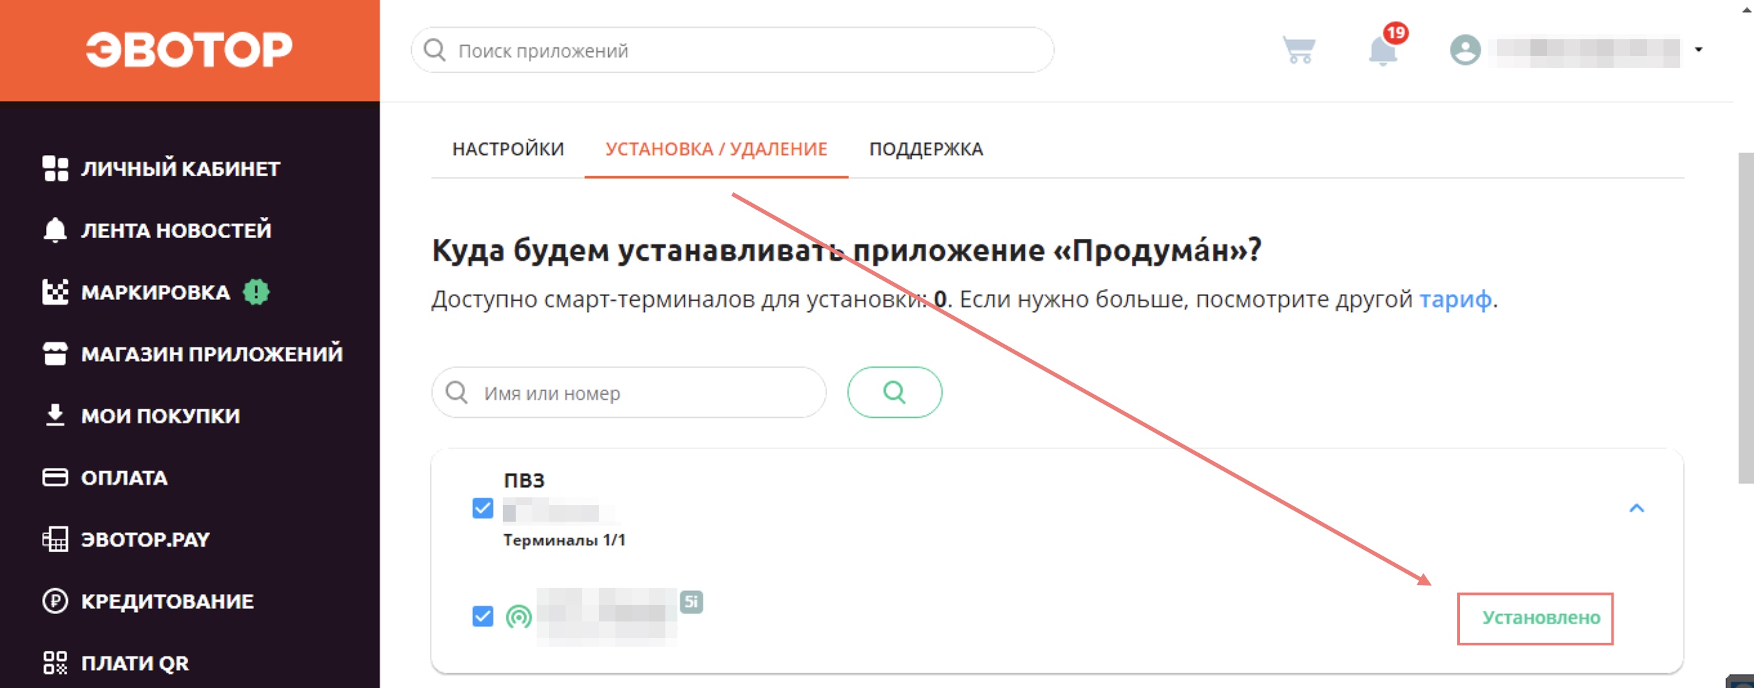Focus the Имя или номер field
The width and height of the screenshot is (1754, 688).
pos(629,393)
